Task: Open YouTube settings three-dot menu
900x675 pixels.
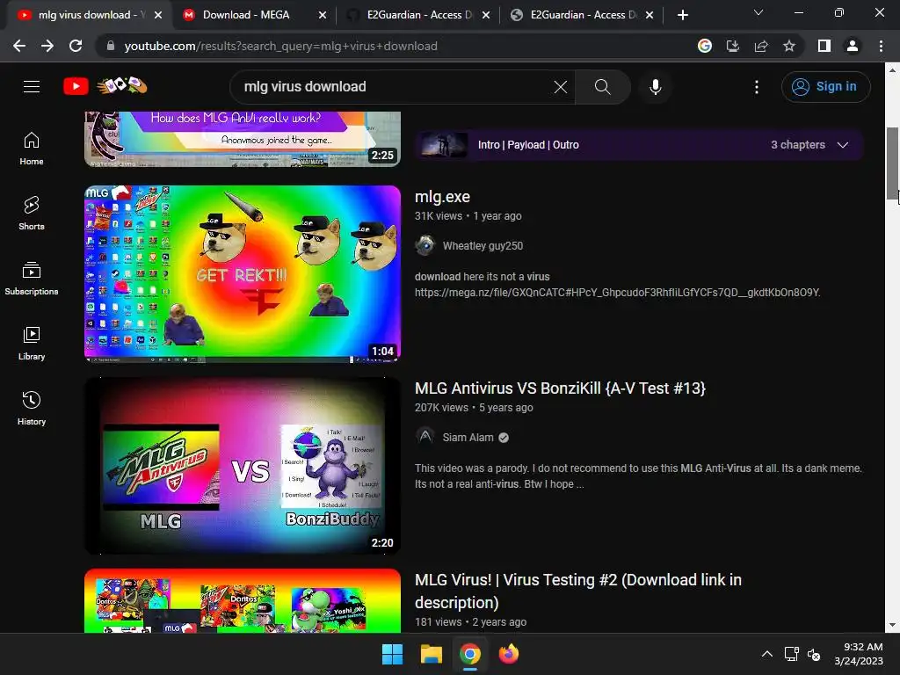Action: point(757,87)
